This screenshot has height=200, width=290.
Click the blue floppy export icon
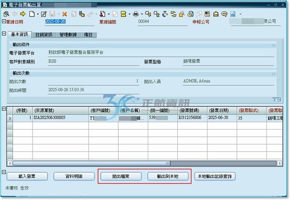[x=233, y=14]
